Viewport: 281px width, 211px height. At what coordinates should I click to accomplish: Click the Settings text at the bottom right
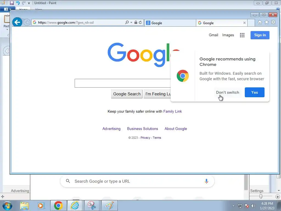(x=257, y=191)
